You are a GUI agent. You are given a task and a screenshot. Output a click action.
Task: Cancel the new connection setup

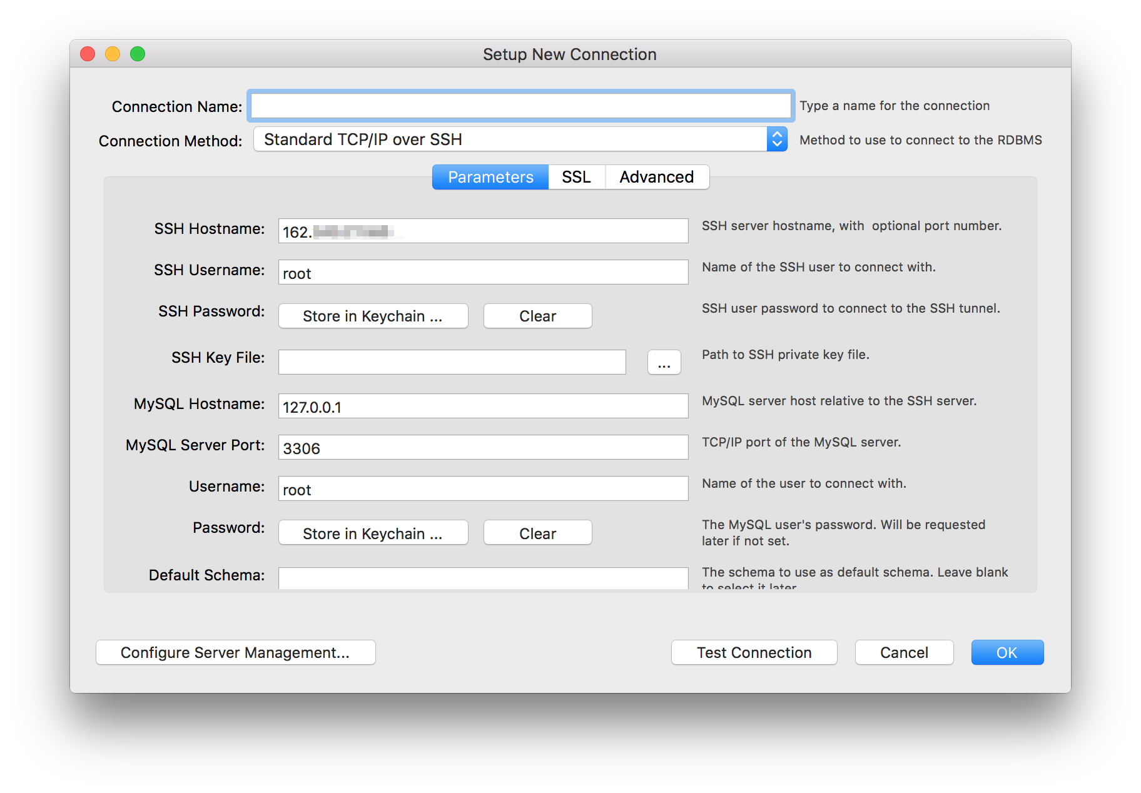[903, 652]
